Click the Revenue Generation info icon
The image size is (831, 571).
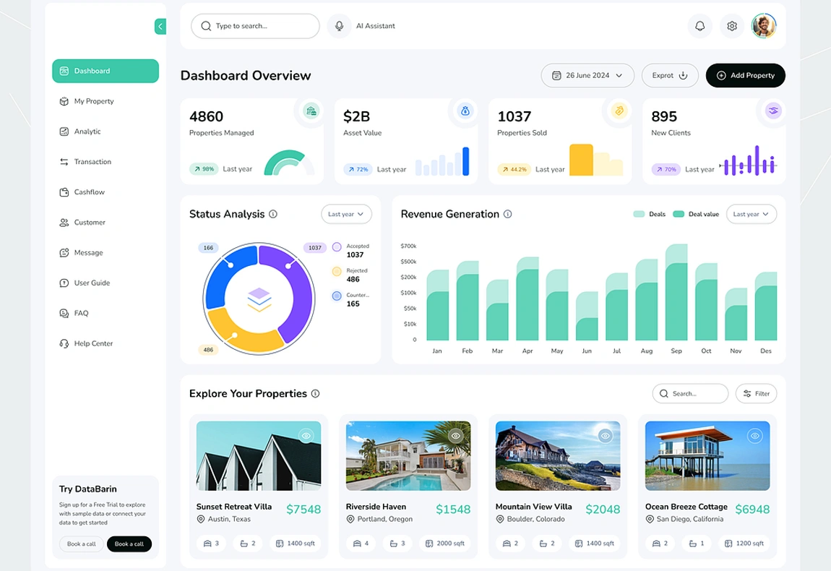(x=507, y=214)
